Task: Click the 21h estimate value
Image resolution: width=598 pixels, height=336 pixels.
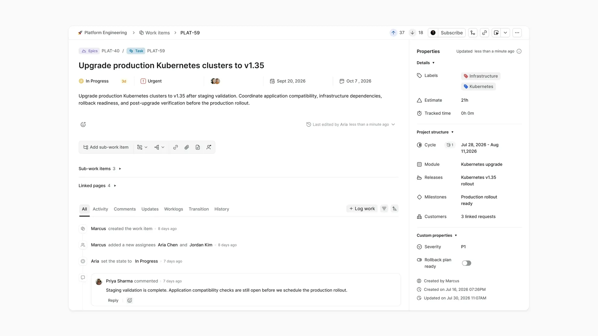Action: pyautogui.click(x=465, y=100)
